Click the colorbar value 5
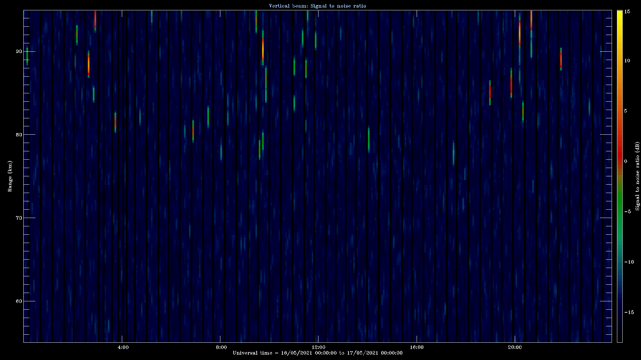 coord(626,111)
